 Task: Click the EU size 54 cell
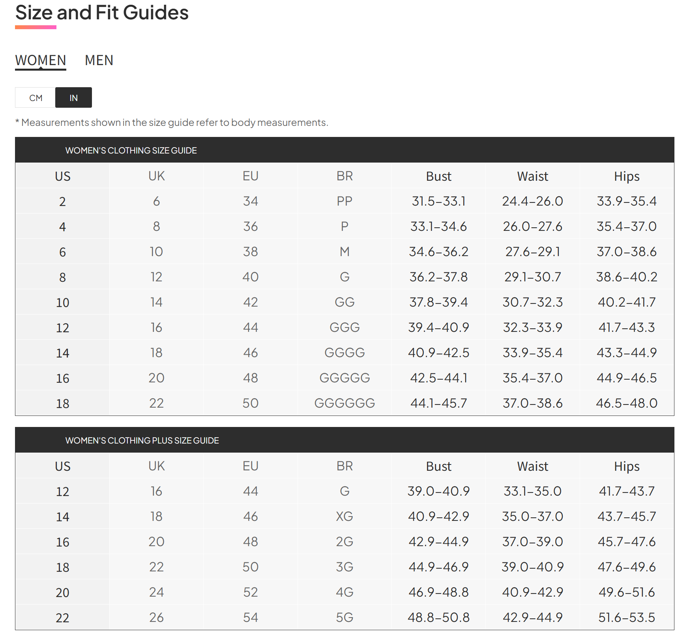[251, 618]
